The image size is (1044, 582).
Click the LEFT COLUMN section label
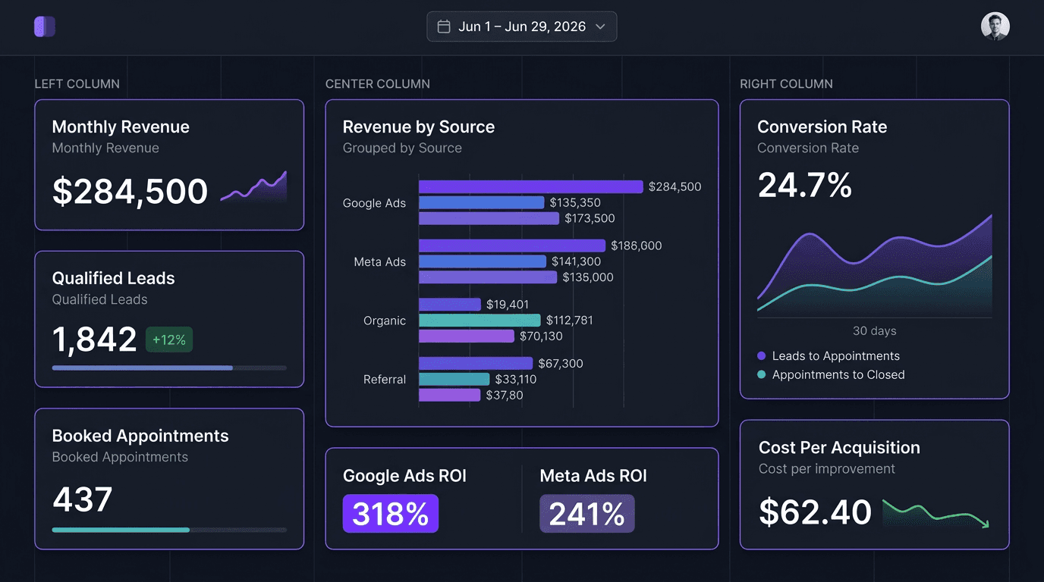(77, 84)
